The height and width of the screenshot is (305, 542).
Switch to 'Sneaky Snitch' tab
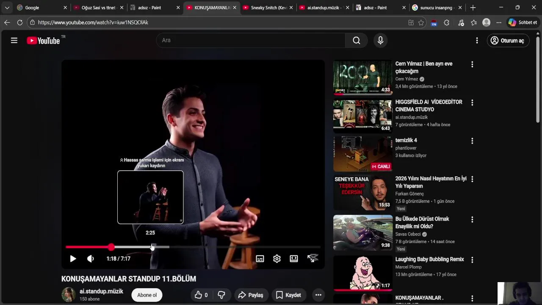[268, 8]
